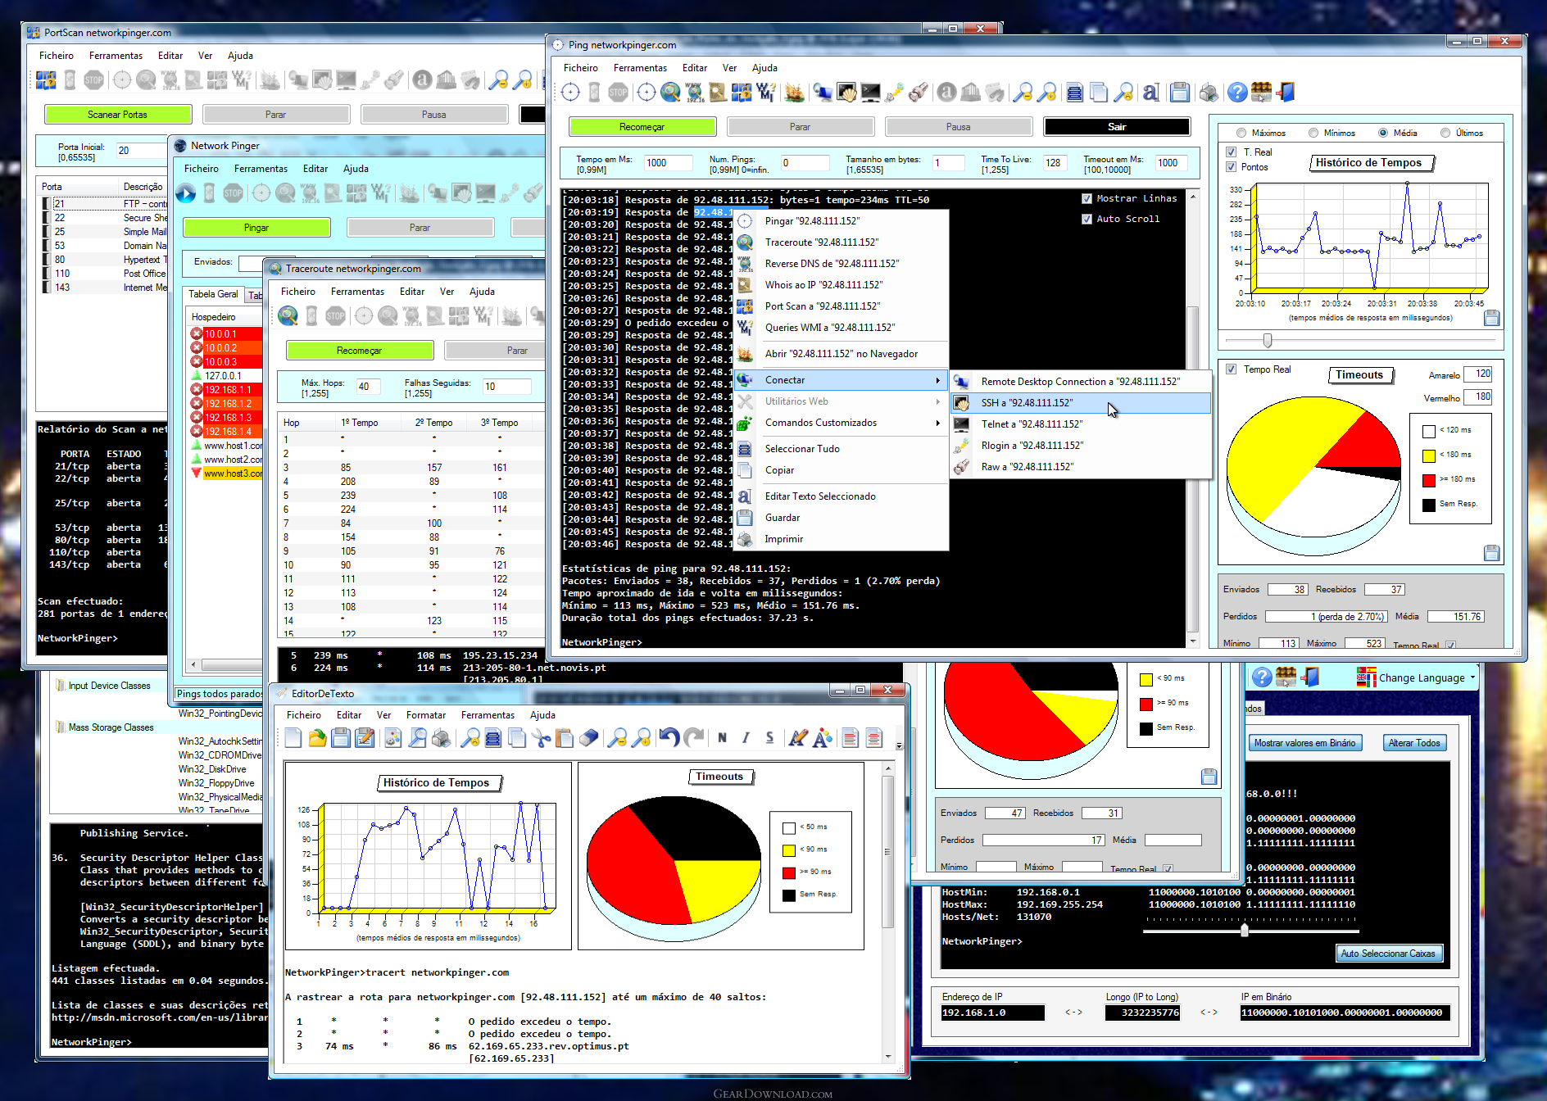1547x1101 pixels.
Task: Click the printer icon in Ping toolbar
Action: click(1209, 93)
